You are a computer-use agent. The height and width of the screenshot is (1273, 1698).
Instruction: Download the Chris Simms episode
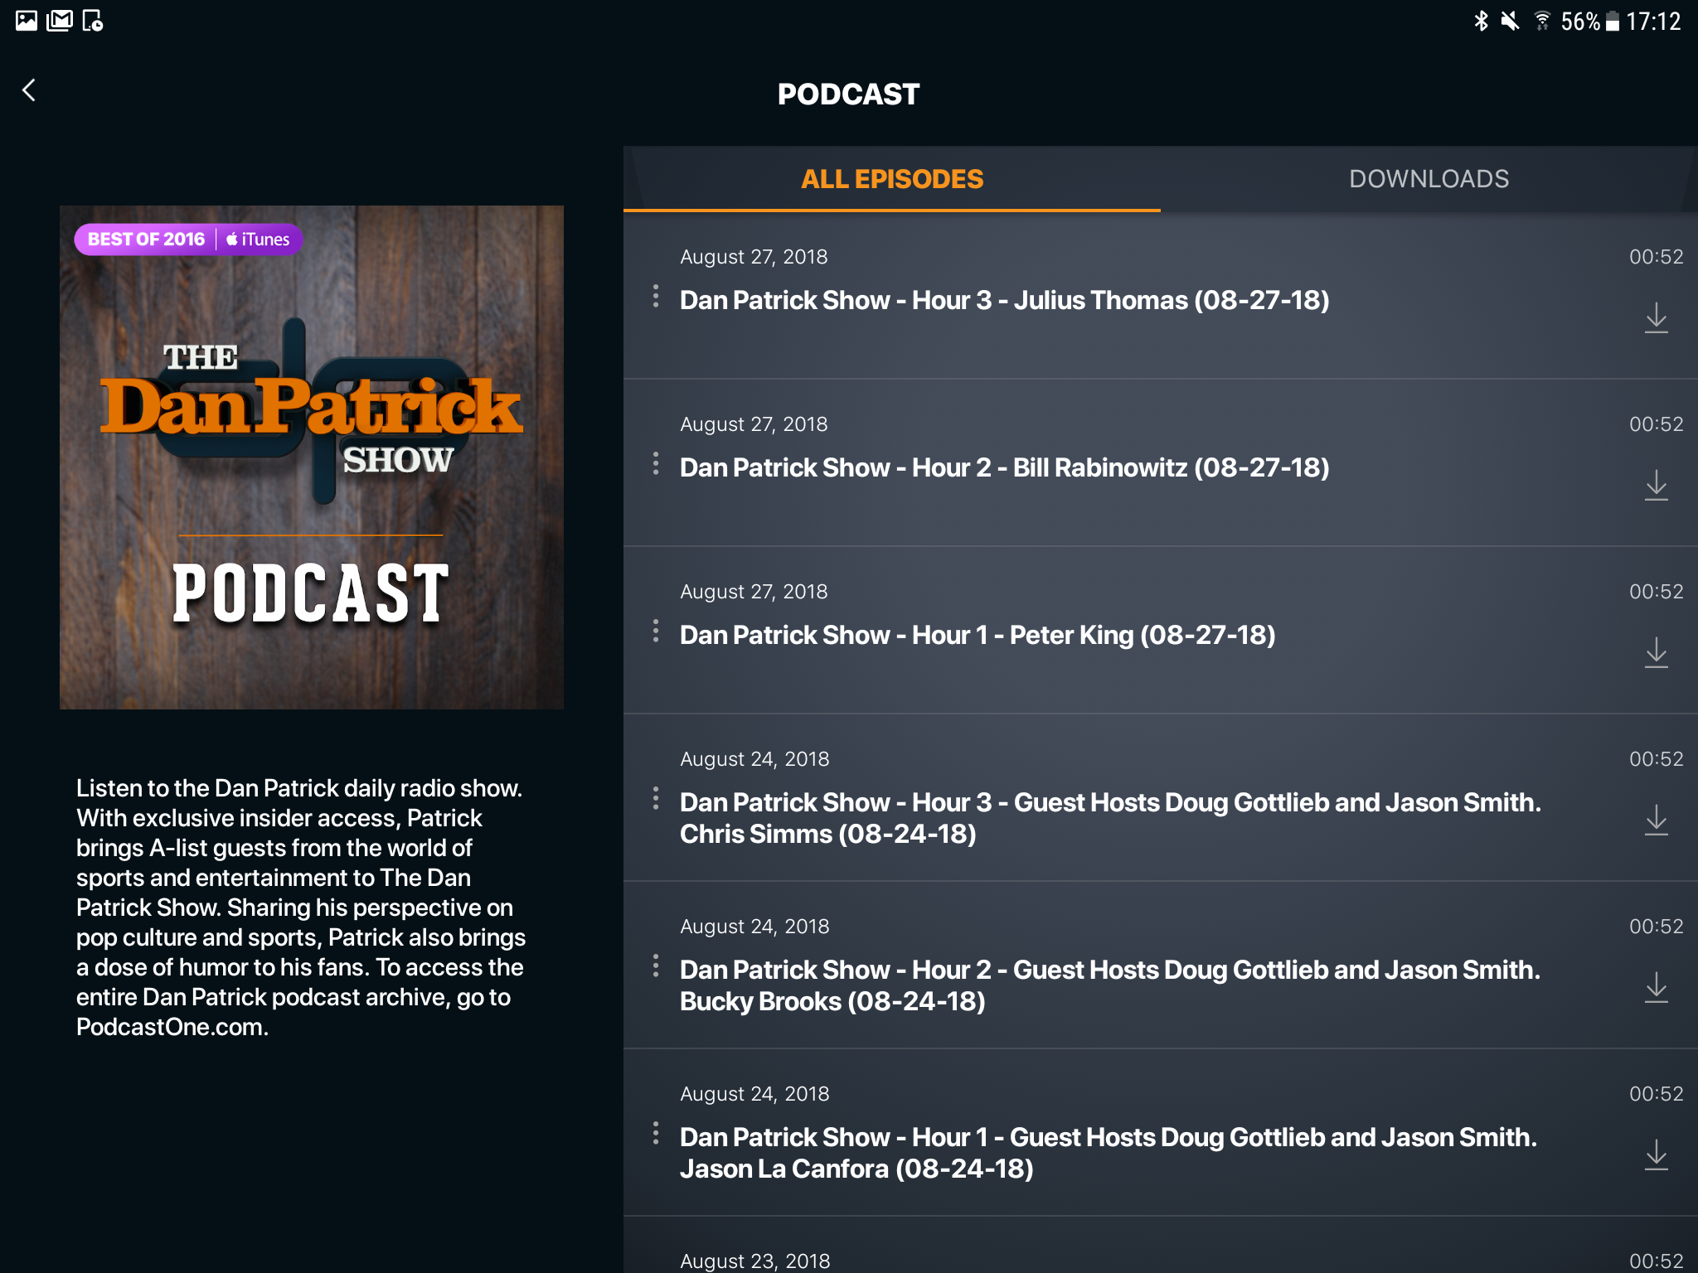coord(1656,820)
